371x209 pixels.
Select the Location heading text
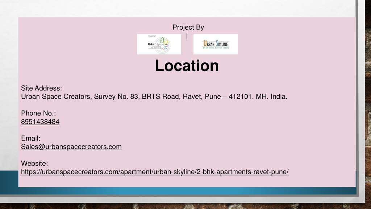pyautogui.click(x=187, y=66)
